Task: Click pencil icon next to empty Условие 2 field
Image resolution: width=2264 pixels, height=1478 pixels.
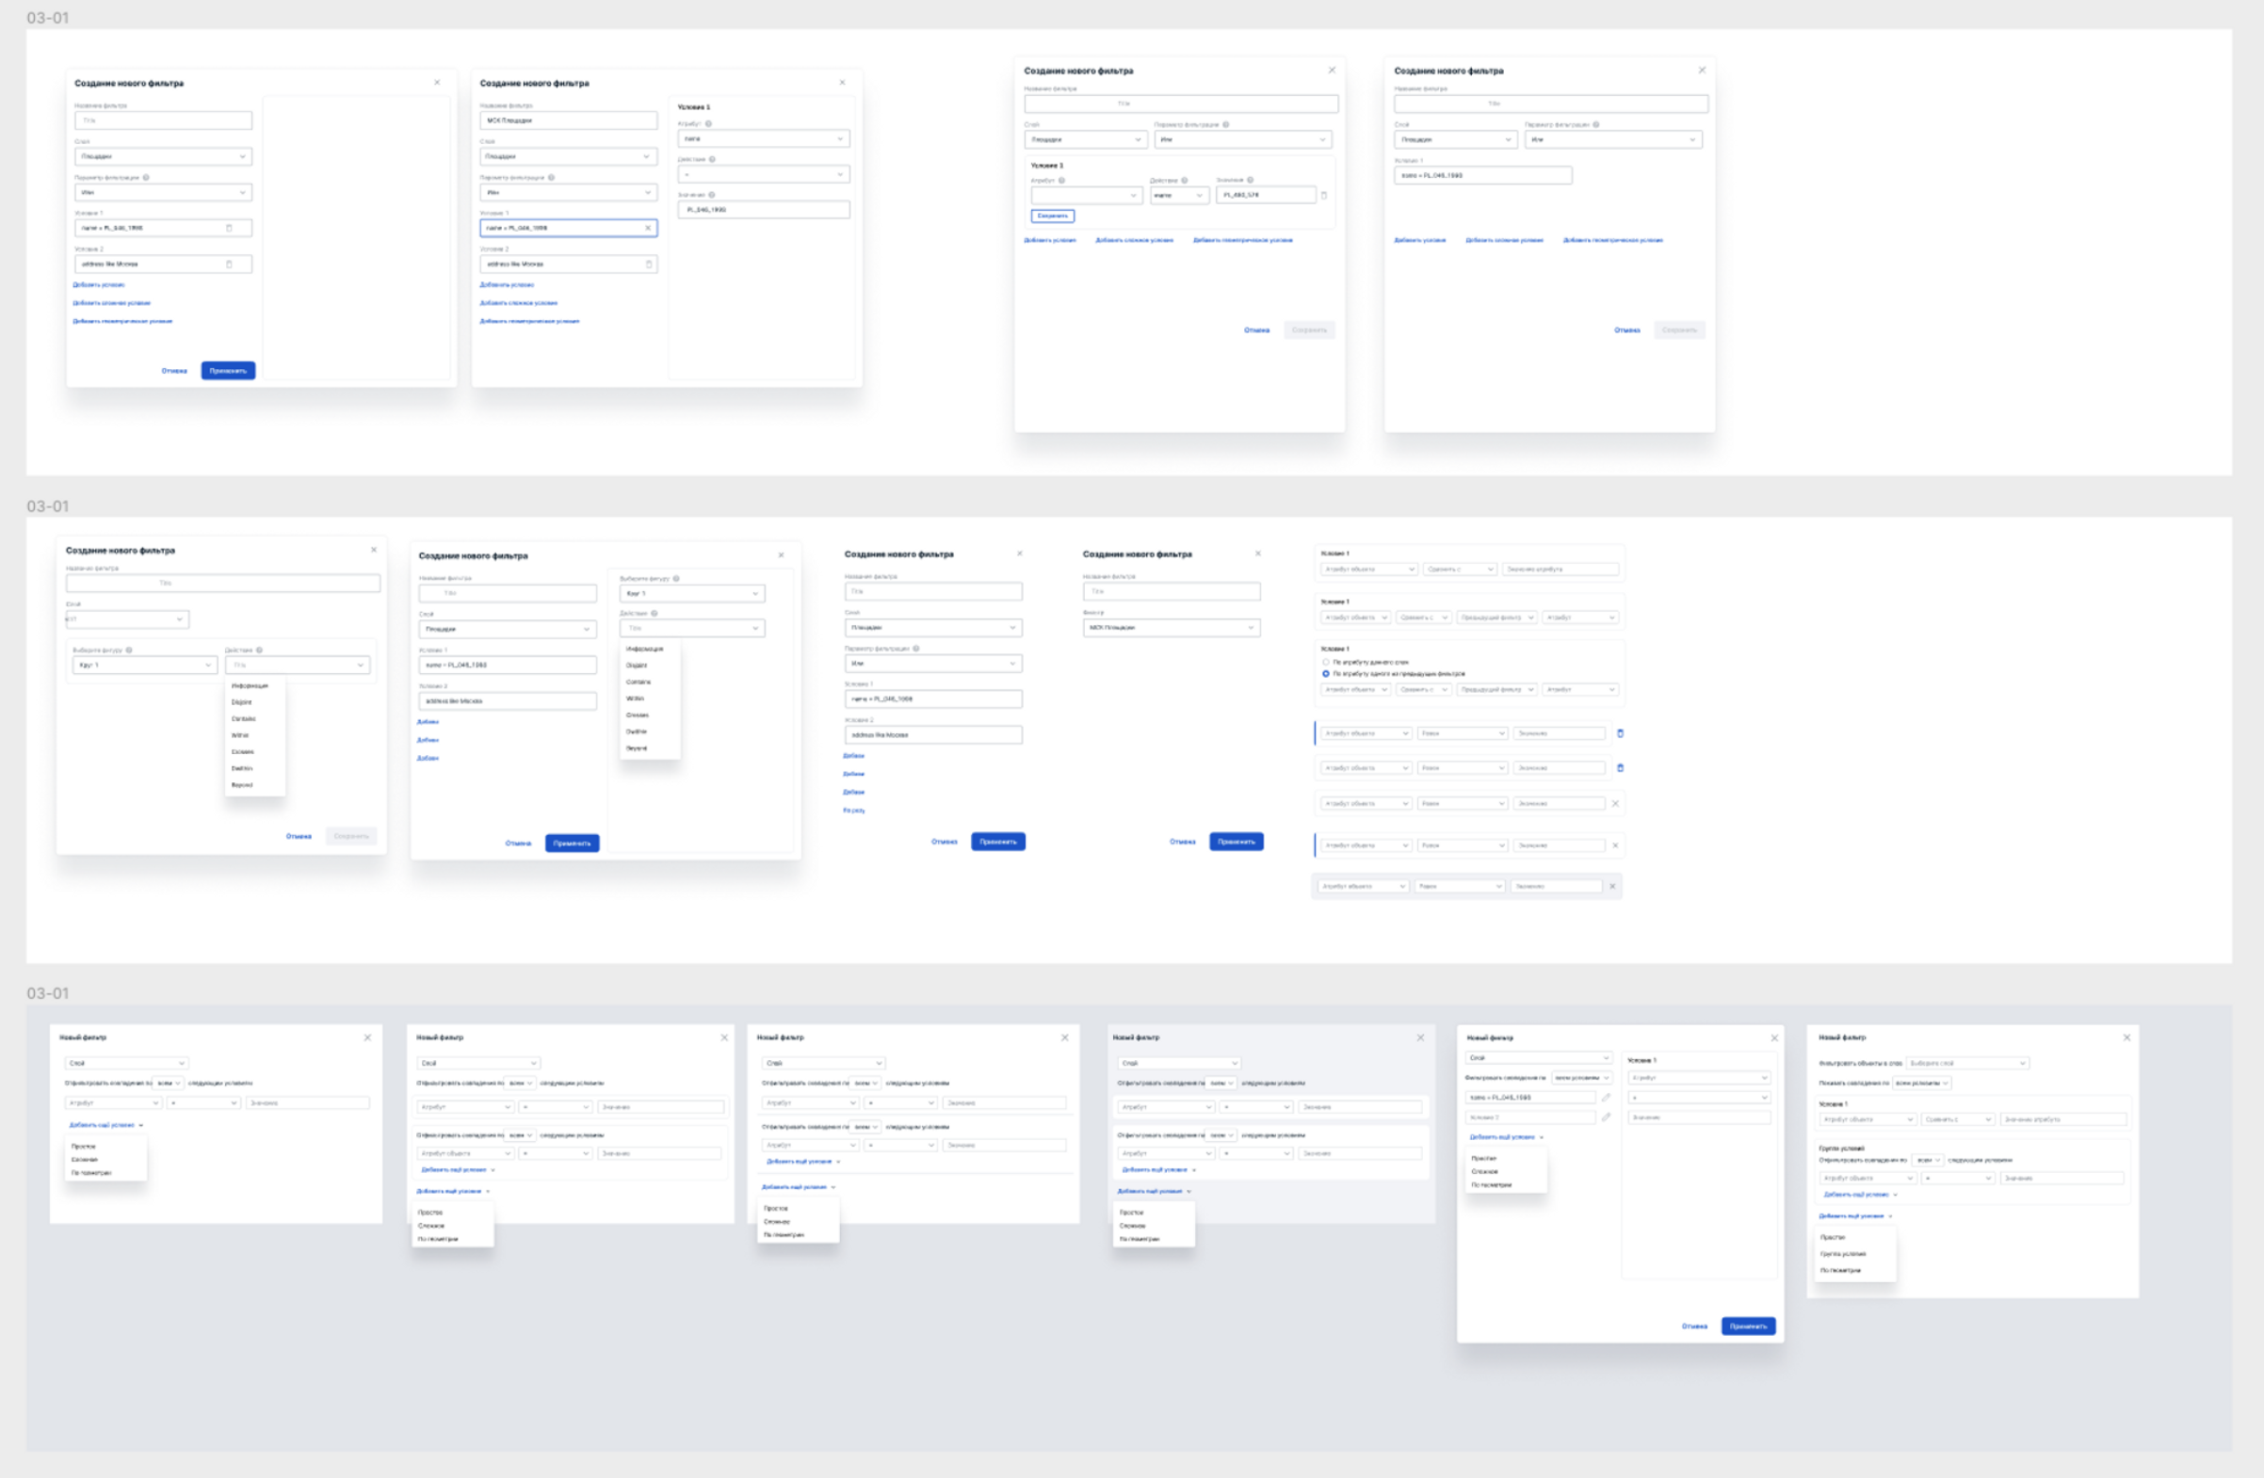Action: tap(1606, 1117)
